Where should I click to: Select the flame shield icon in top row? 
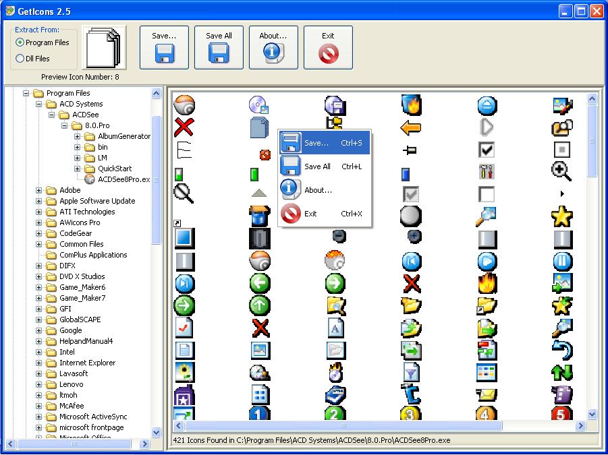[411, 105]
